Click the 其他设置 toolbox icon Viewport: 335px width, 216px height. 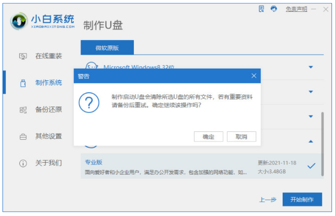(x=23, y=136)
